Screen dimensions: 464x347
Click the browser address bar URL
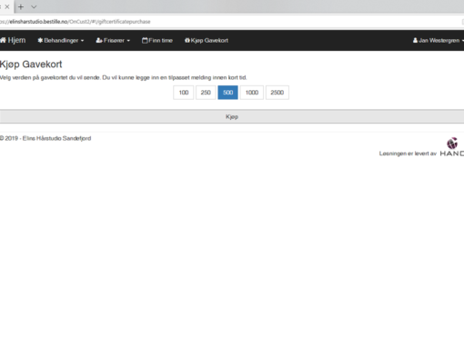pos(76,22)
